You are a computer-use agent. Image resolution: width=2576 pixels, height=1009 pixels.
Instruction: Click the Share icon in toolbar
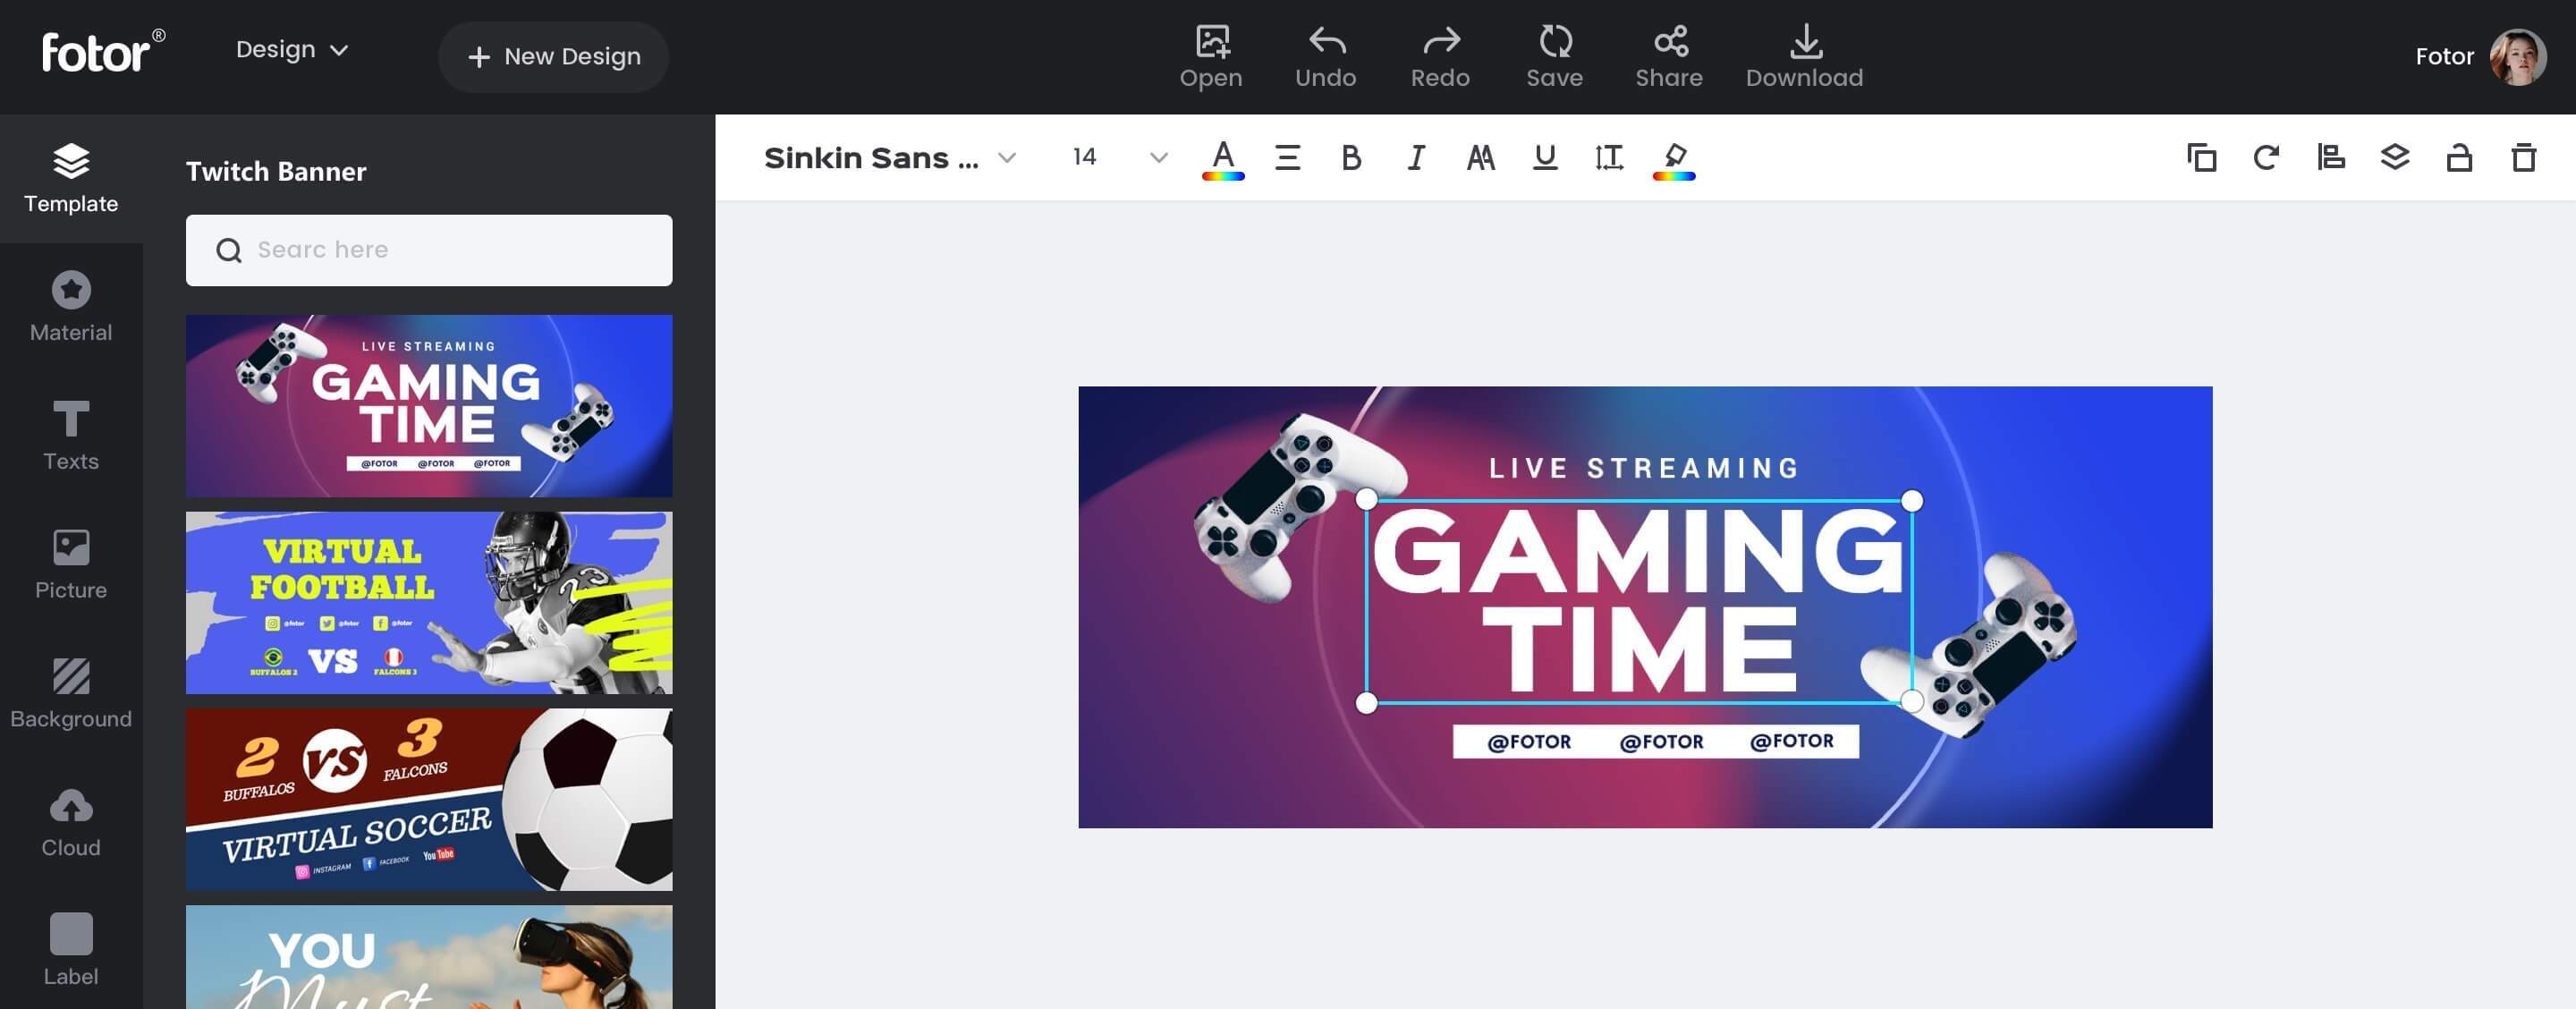1669,55
